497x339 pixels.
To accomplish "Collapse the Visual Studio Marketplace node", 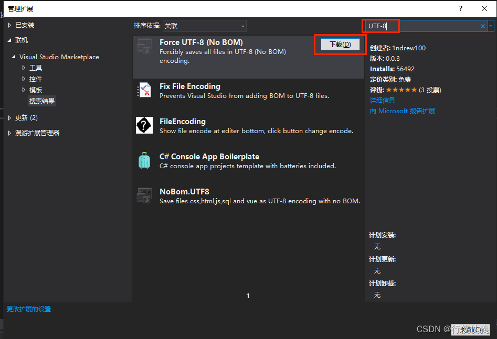I will click(14, 57).
